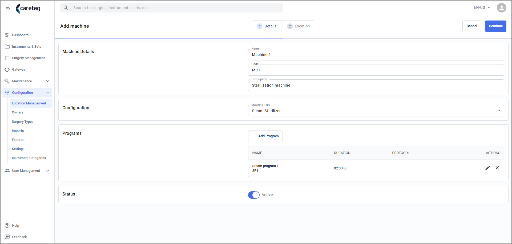Image resolution: width=512 pixels, height=244 pixels.
Task: Click the DURATION column header
Action: [342, 153]
